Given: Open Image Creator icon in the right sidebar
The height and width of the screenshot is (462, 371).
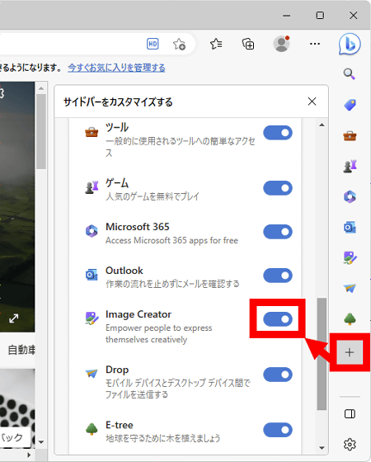Looking at the screenshot, I should (x=350, y=257).
